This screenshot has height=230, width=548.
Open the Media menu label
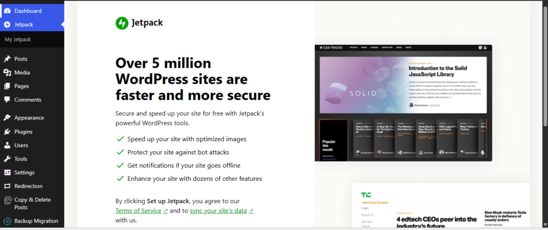22,73
